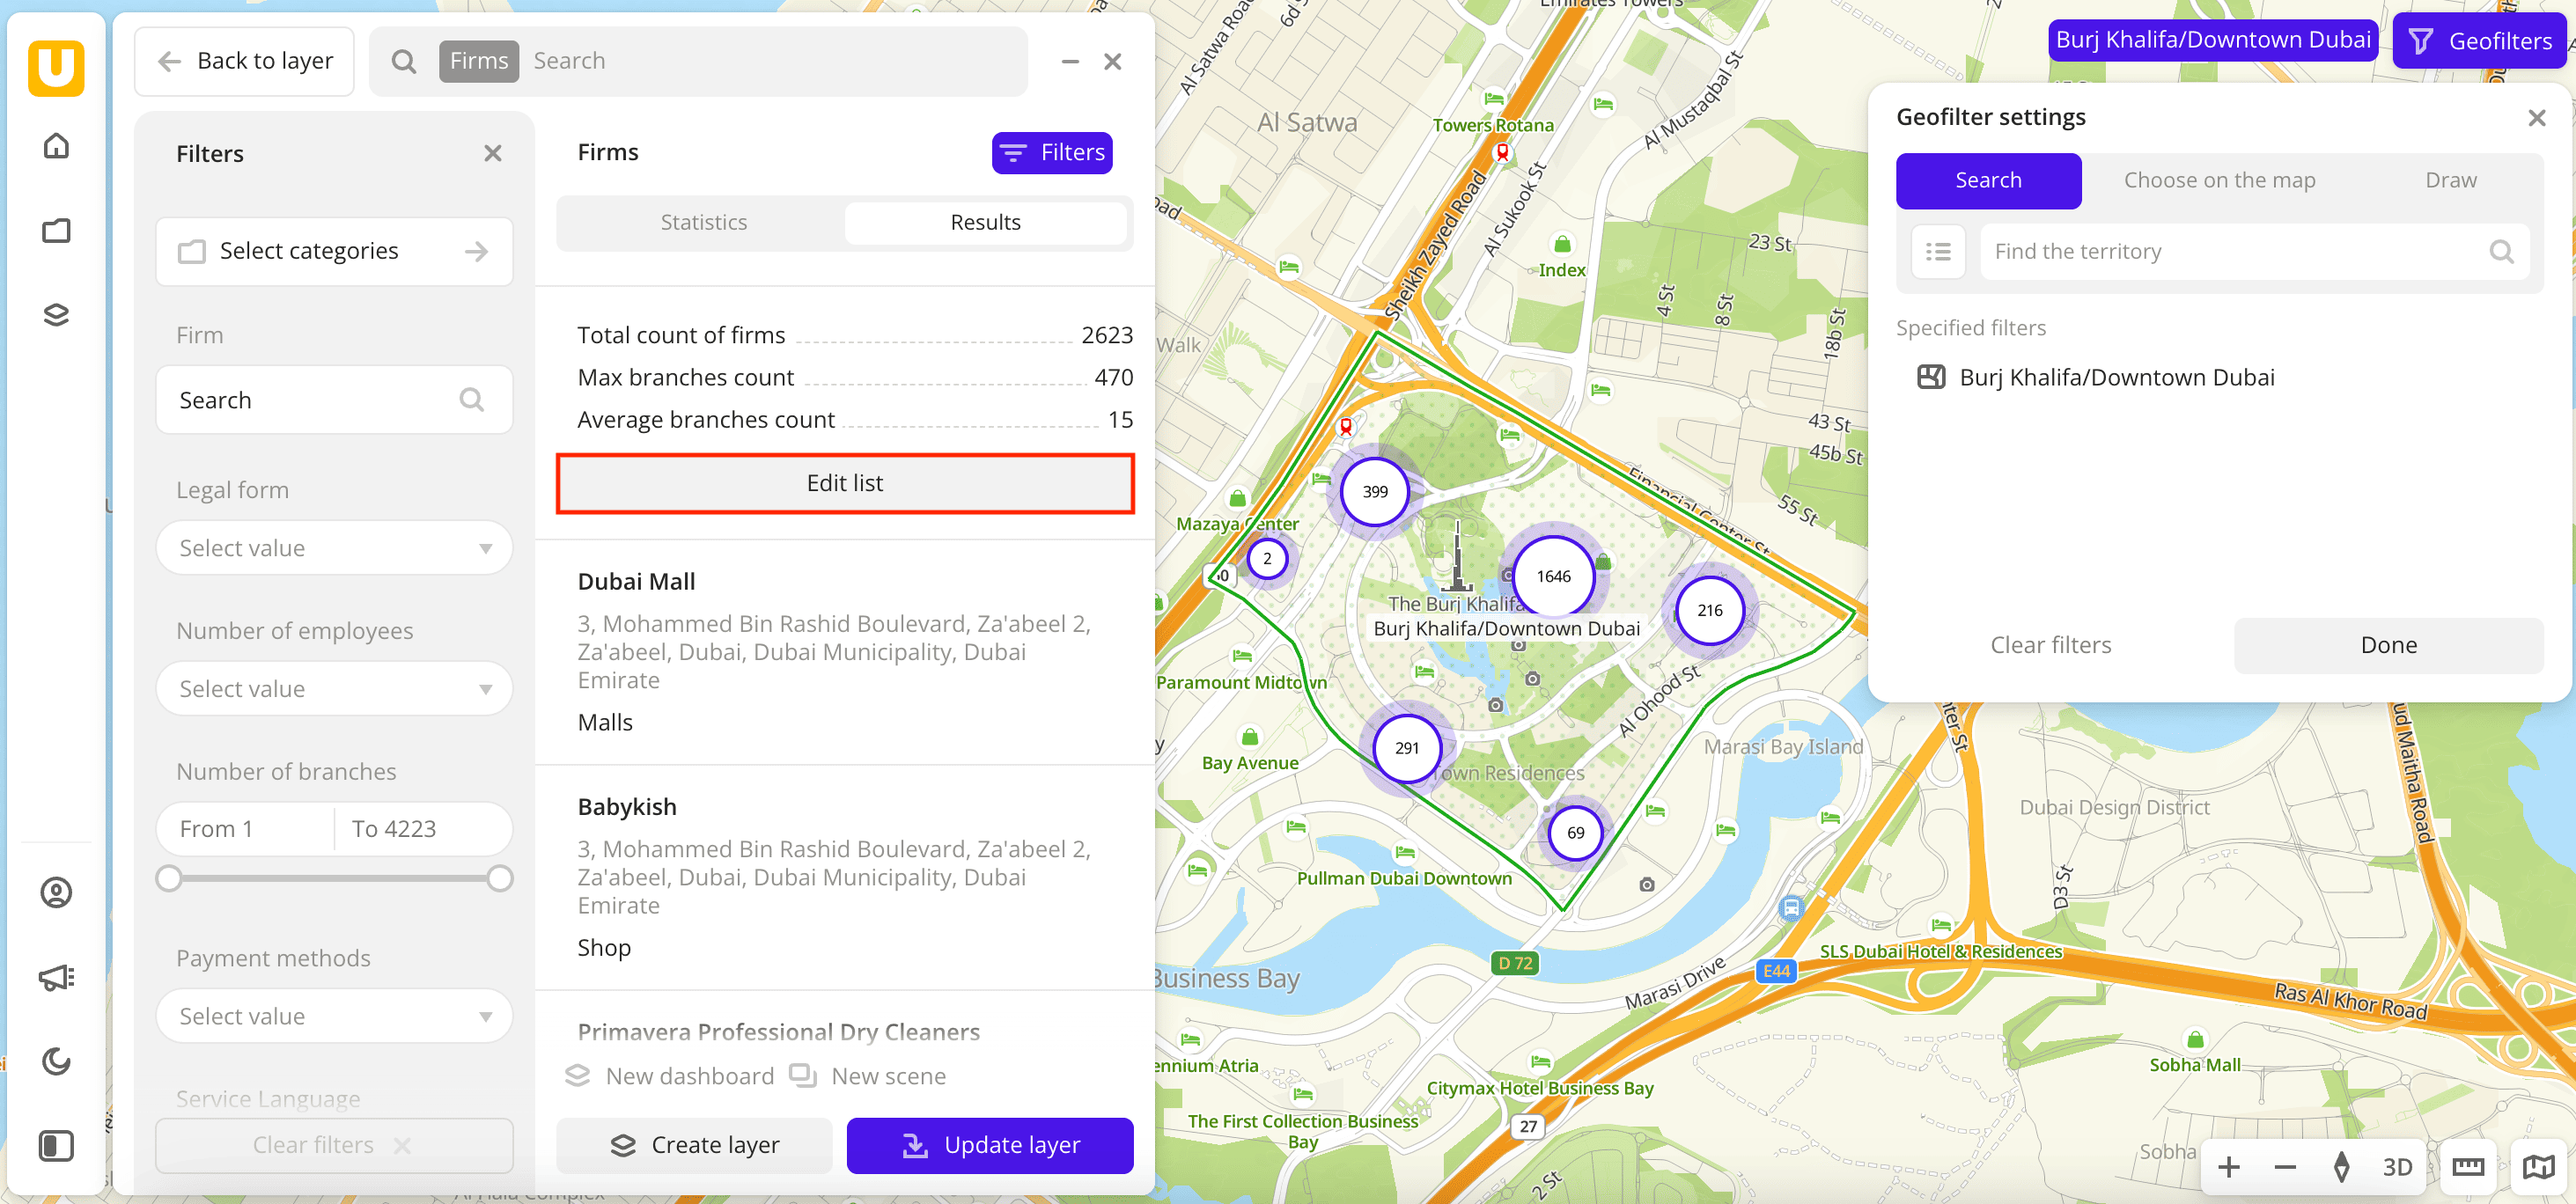Open Number of employees dropdown

334,689
